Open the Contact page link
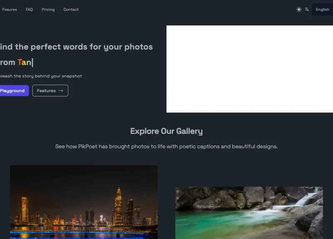 71,10
